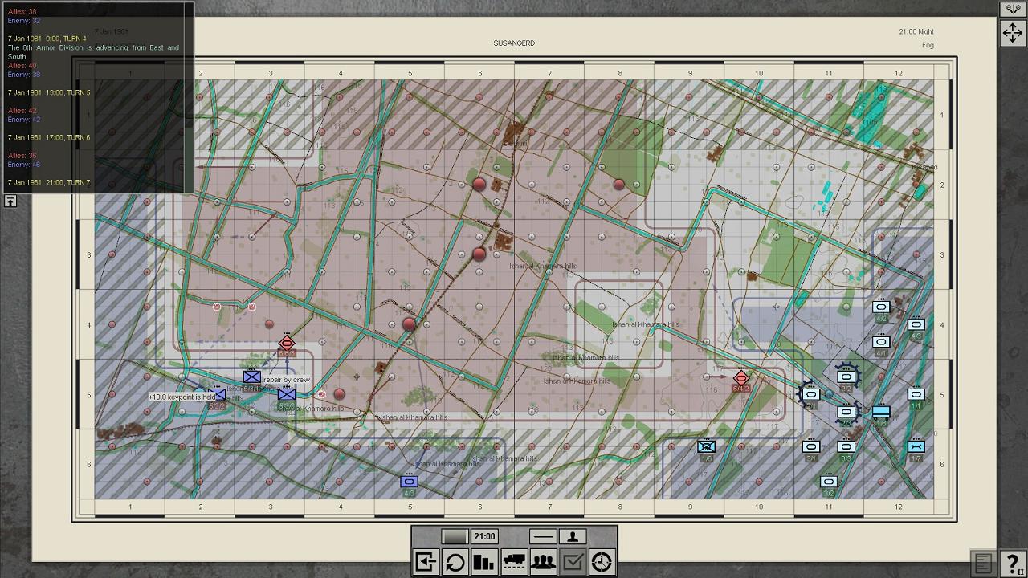The height and width of the screenshot is (578, 1028).
Task: Click the gray gradient bar indicator
Action: [x=455, y=536]
